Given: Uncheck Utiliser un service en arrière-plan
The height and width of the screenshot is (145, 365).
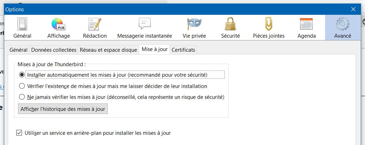Looking at the screenshot, I should pyautogui.click(x=19, y=133).
